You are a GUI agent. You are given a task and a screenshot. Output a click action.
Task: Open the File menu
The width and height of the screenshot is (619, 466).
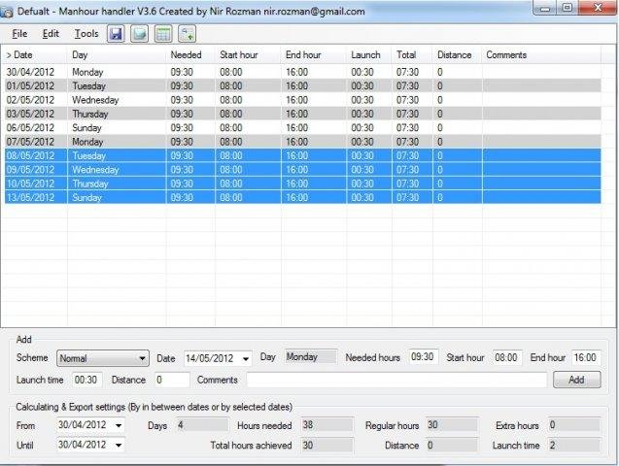click(x=19, y=34)
